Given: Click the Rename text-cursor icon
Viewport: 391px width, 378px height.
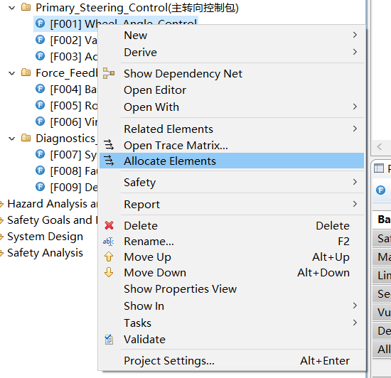Looking at the screenshot, I should click(x=109, y=241).
